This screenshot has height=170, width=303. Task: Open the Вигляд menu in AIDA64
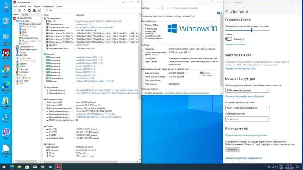coord(23,7)
